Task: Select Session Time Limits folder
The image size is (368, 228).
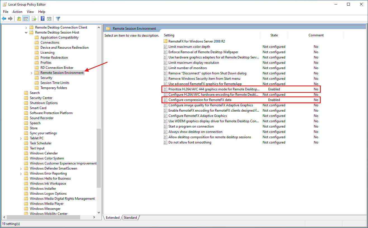Action: point(55,83)
